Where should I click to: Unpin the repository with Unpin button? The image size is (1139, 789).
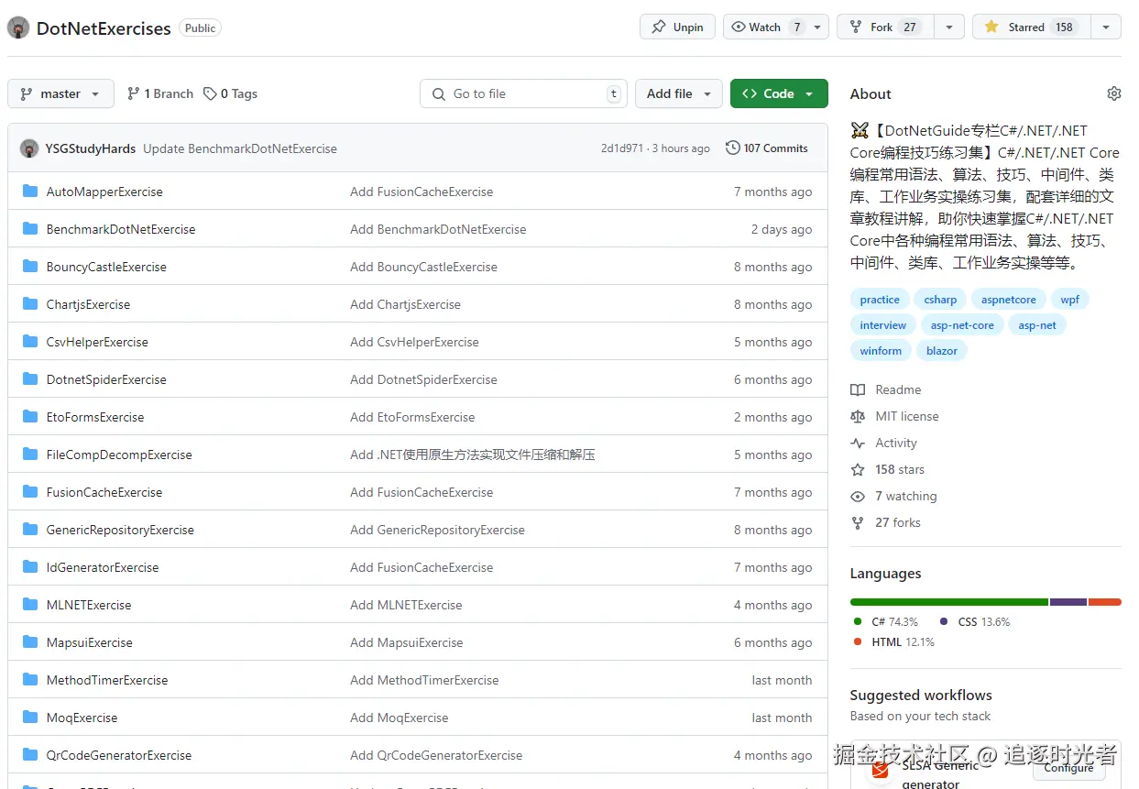[677, 27]
